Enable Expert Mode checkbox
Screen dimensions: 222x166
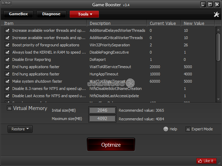[188, 129]
